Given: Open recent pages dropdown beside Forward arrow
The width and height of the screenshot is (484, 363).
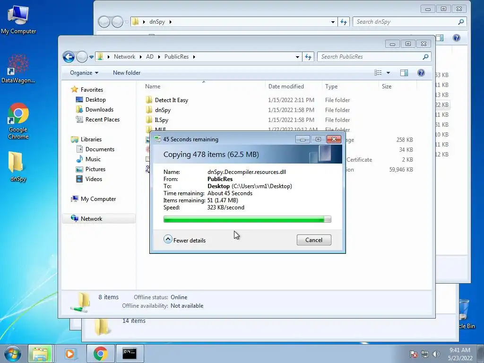Looking at the screenshot, I should (91, 57).
